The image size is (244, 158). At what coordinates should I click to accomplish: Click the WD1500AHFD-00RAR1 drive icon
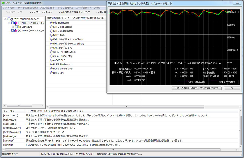point(12,19)
